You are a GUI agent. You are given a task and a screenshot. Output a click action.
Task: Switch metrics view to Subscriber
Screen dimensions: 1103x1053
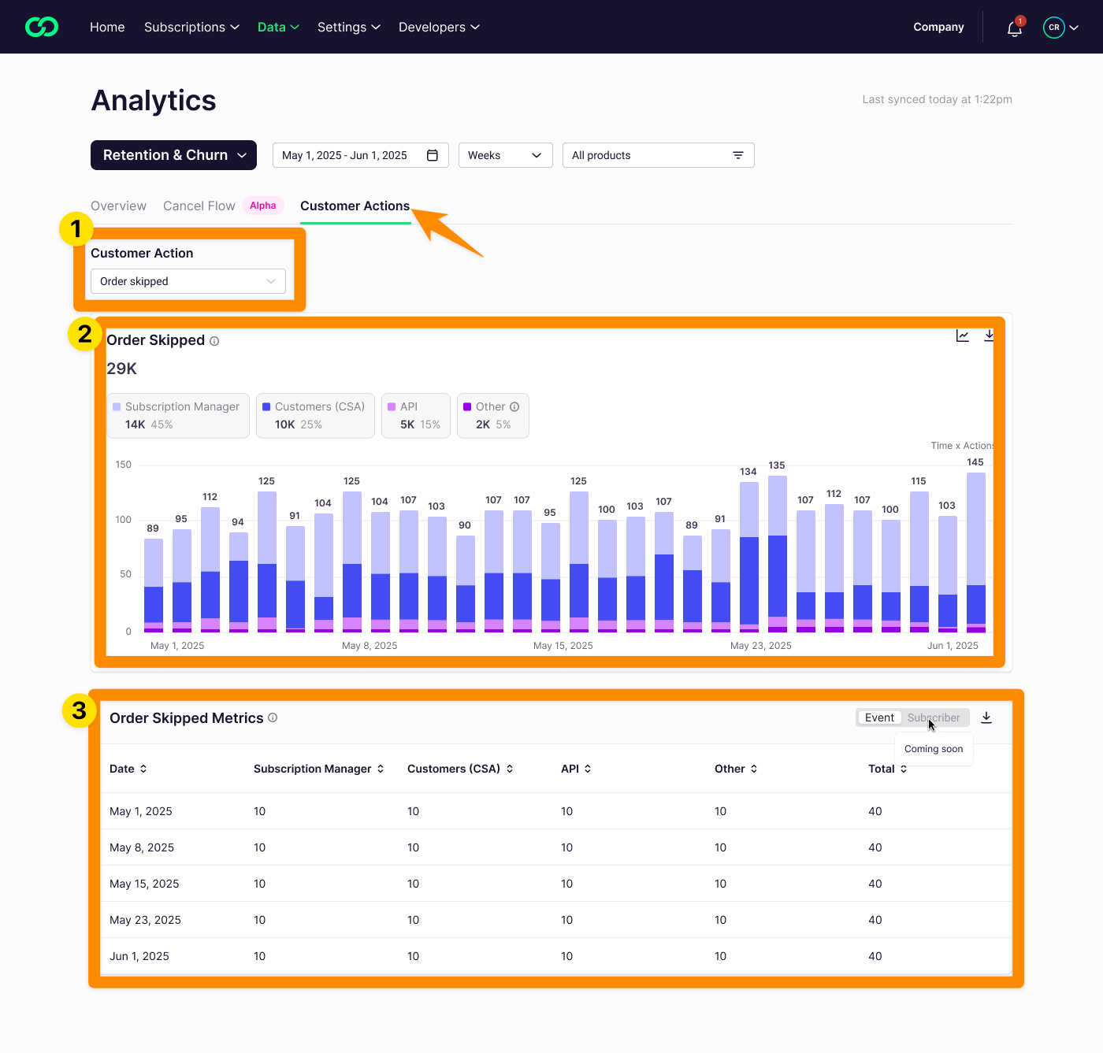(x=934, y=717)
